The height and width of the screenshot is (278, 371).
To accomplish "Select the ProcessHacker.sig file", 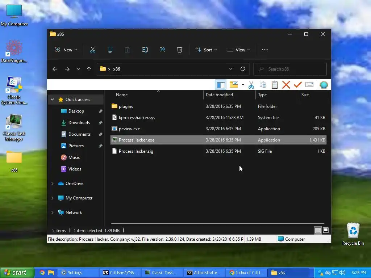I will click(x=218, y=151).
